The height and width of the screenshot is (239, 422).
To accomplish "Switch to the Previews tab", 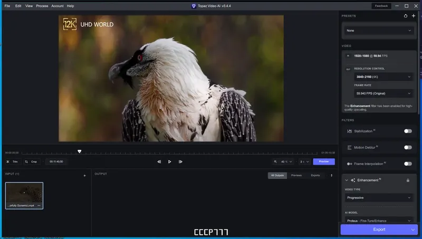I will point(296,175).
